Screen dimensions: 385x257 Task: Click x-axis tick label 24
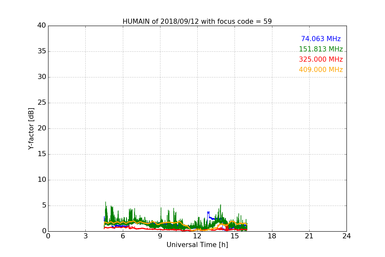pos(346,236)
